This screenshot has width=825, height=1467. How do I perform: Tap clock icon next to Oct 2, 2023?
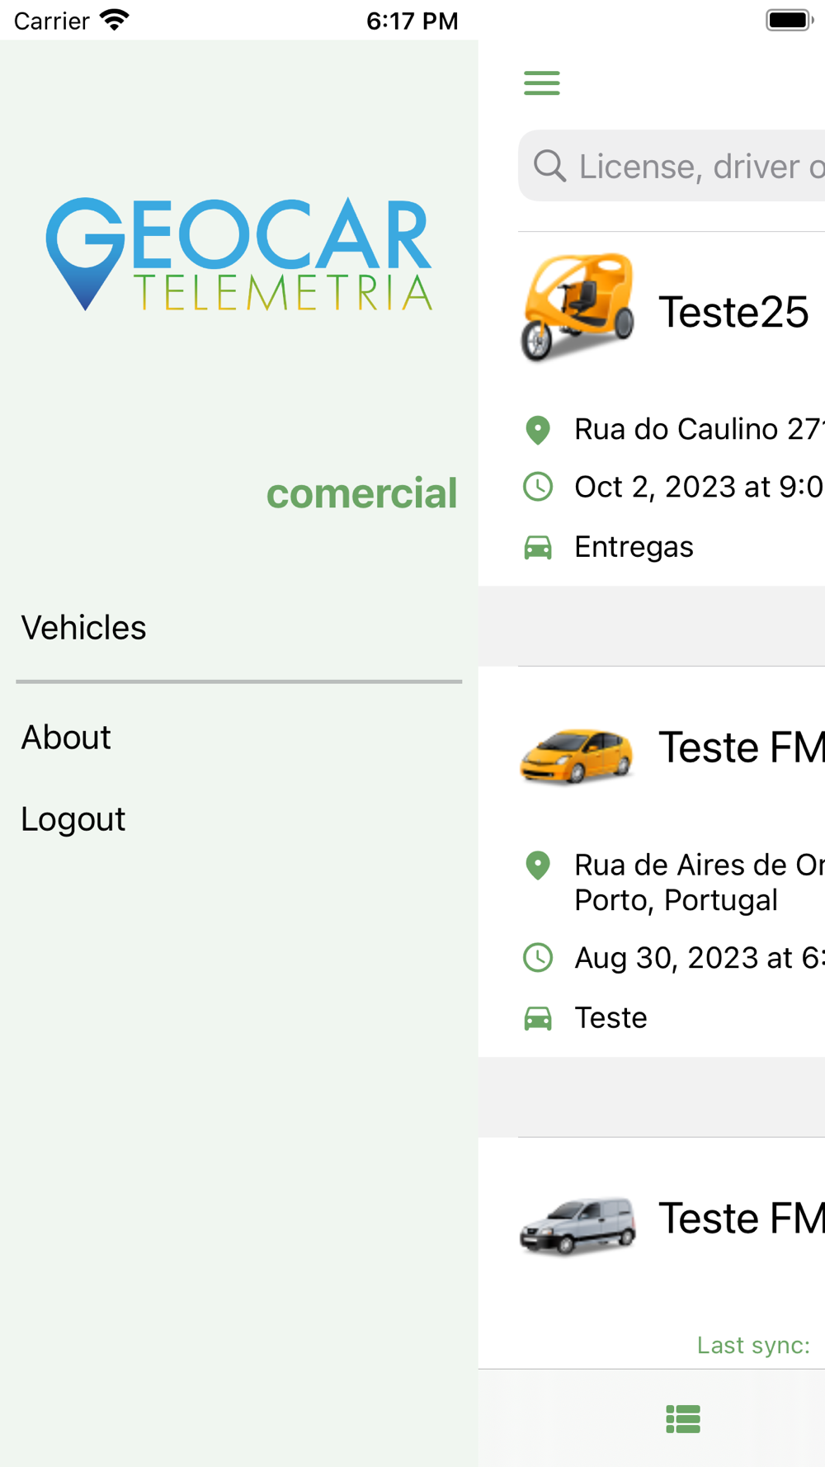(x=538, y=487)
